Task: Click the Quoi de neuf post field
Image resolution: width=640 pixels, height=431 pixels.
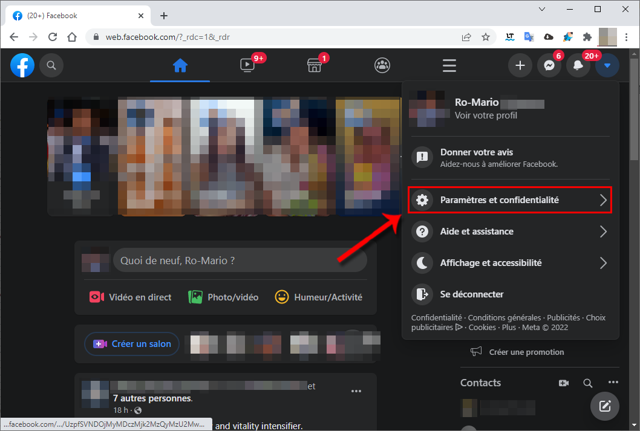Action: (240, 261)
